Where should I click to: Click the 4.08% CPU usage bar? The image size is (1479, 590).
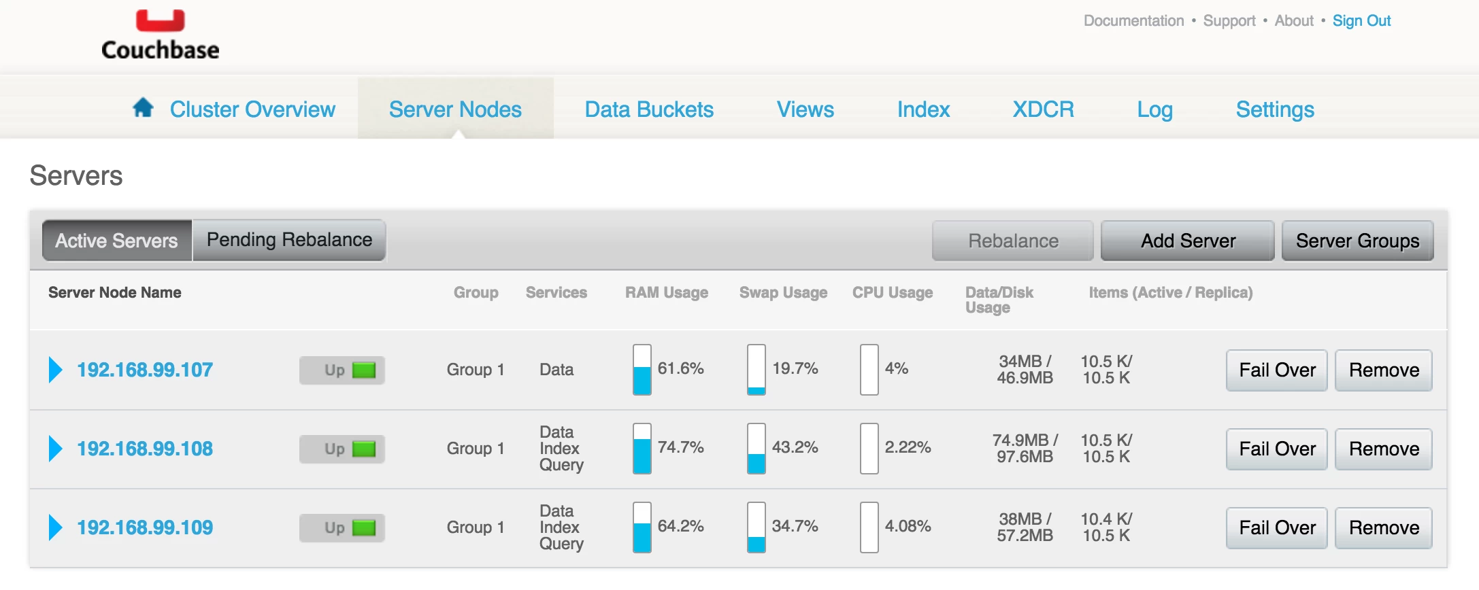click(869, 527)
